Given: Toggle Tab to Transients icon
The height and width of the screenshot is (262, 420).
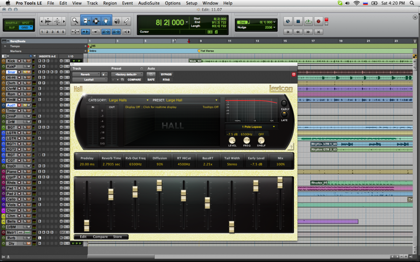Looking at the screenshot, I should click(86, 31).
